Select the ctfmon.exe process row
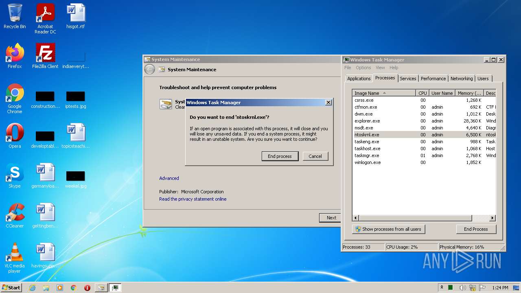521x293 pixels. coord(424,107)
